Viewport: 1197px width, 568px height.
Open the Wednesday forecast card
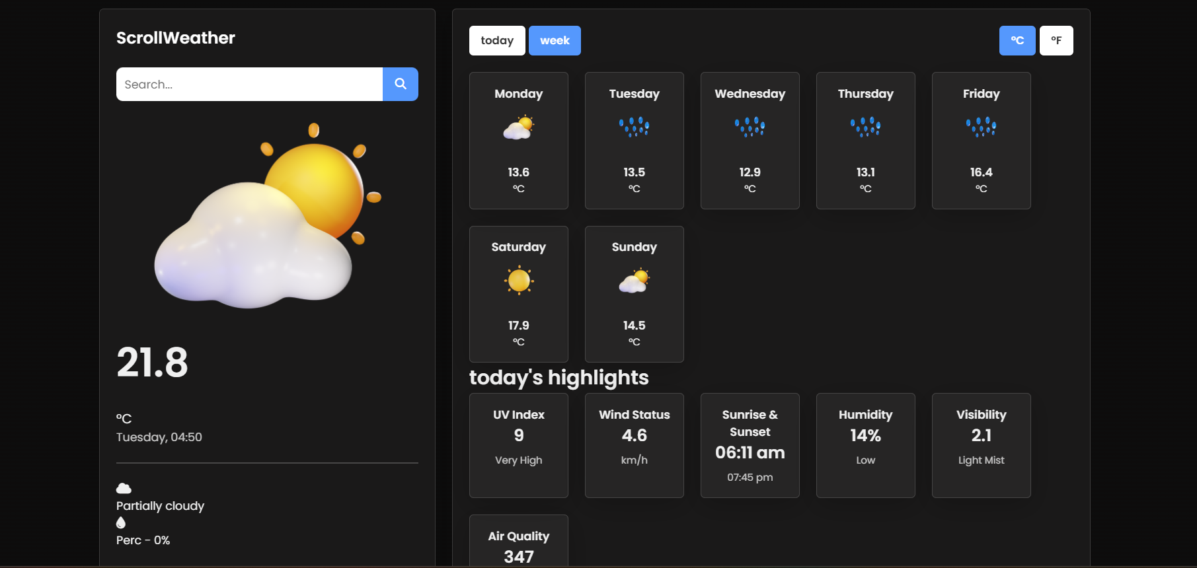750,140
